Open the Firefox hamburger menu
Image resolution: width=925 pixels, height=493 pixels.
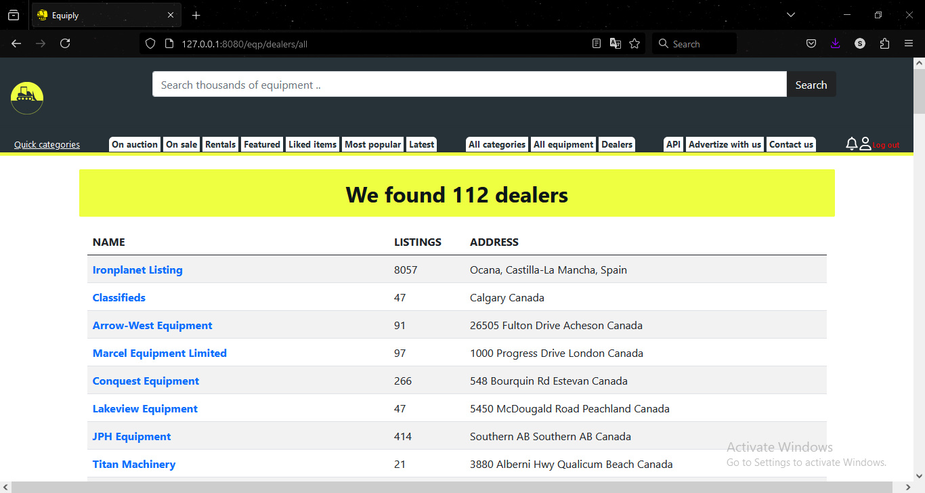point(909,43)
